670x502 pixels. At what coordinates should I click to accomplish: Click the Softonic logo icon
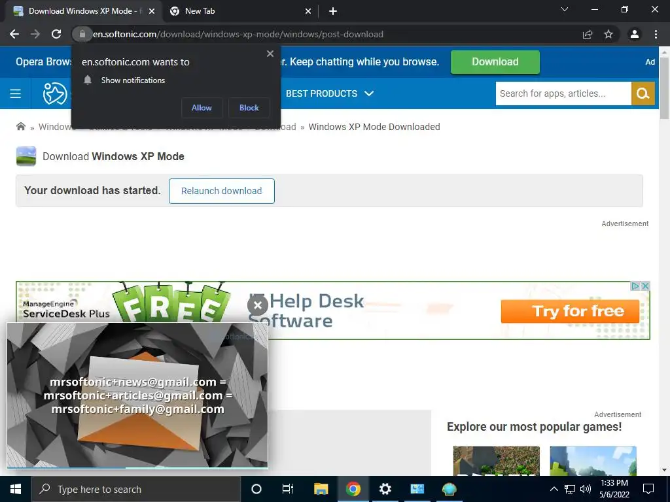point(55,93)
